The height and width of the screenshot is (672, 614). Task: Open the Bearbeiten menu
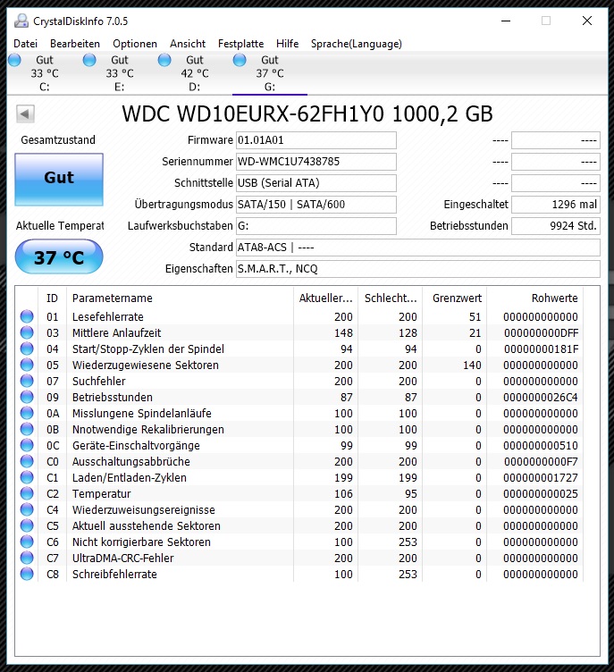74,44
